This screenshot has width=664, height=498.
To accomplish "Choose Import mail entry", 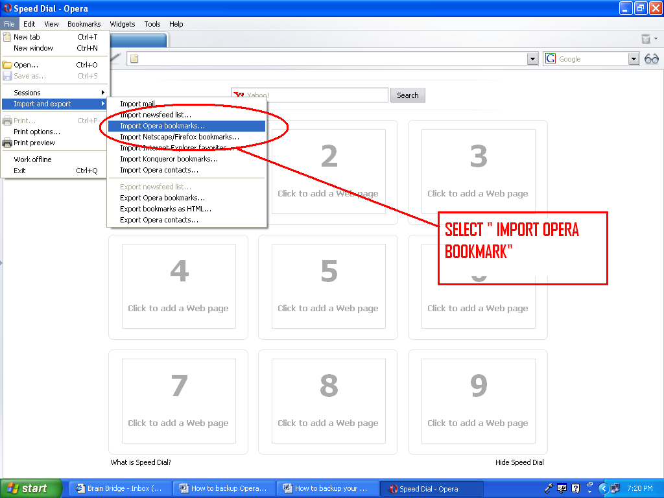I will (187, 104).
